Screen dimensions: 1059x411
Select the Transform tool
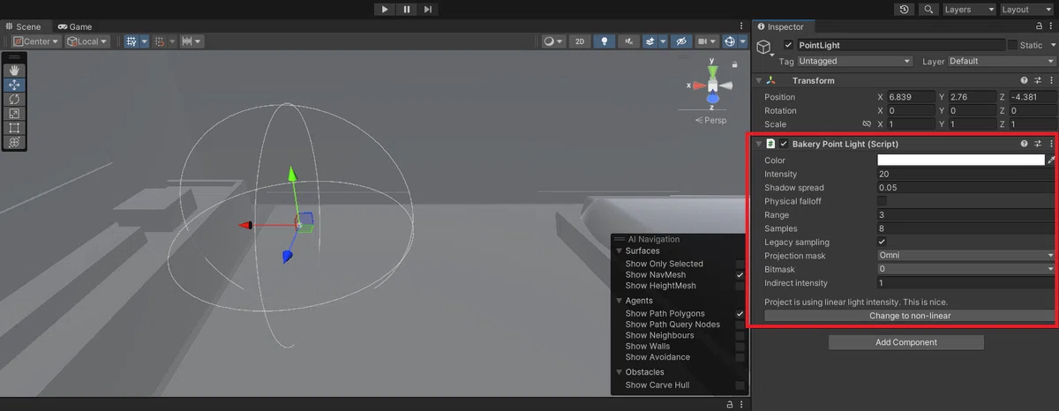coord(14,141)
